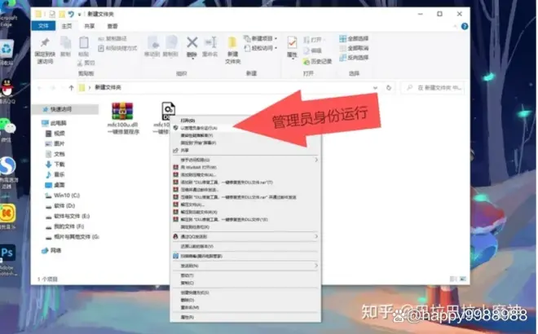Open the WeChat desktop icon
Image resolution: width=538 pixels, height=334 pixels.
point(8,125)
